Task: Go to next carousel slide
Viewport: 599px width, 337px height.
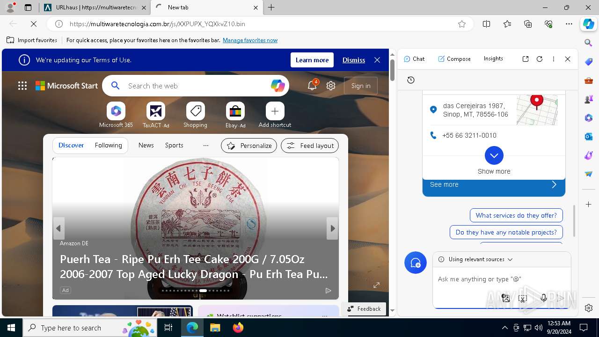Action: coord(332,228)
